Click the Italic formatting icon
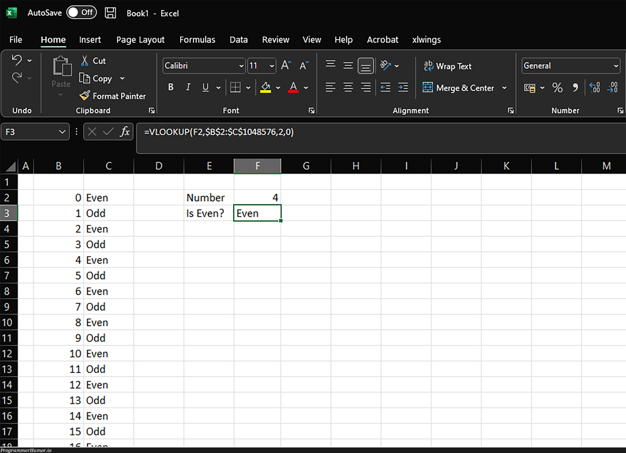626x453 pixels. tap(187, 87)
